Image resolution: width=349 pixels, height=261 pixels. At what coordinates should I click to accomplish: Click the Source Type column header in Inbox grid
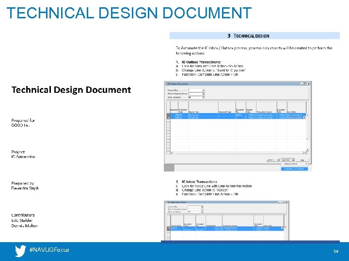[x=177, y=220]
